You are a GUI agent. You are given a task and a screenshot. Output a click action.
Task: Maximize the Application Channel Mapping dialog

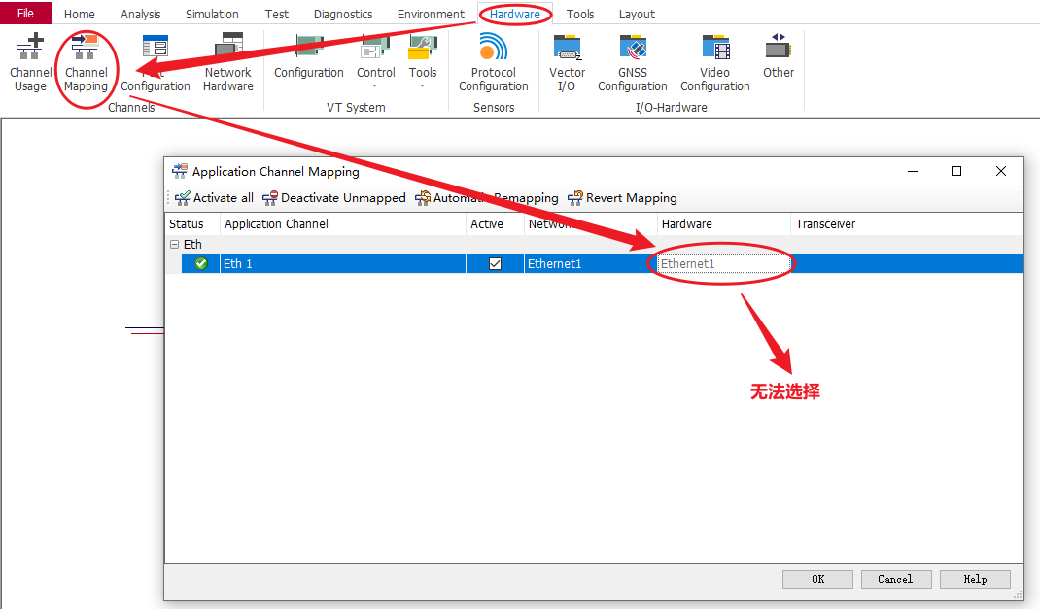(x=956, y=171)
